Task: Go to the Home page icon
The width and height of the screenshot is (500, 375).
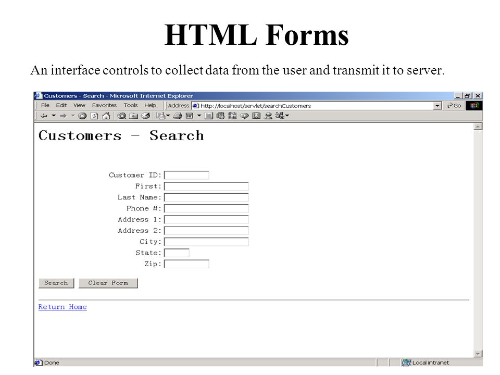Action: coord(106,116)
